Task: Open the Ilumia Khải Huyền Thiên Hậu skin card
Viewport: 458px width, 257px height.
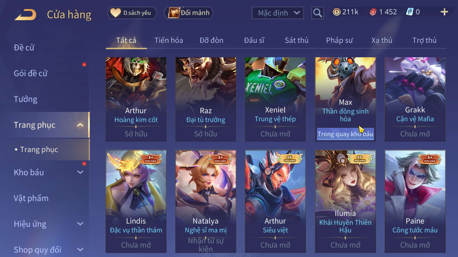Action: tap(345, 201)
